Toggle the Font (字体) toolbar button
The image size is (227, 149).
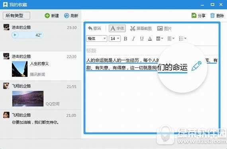117,28
